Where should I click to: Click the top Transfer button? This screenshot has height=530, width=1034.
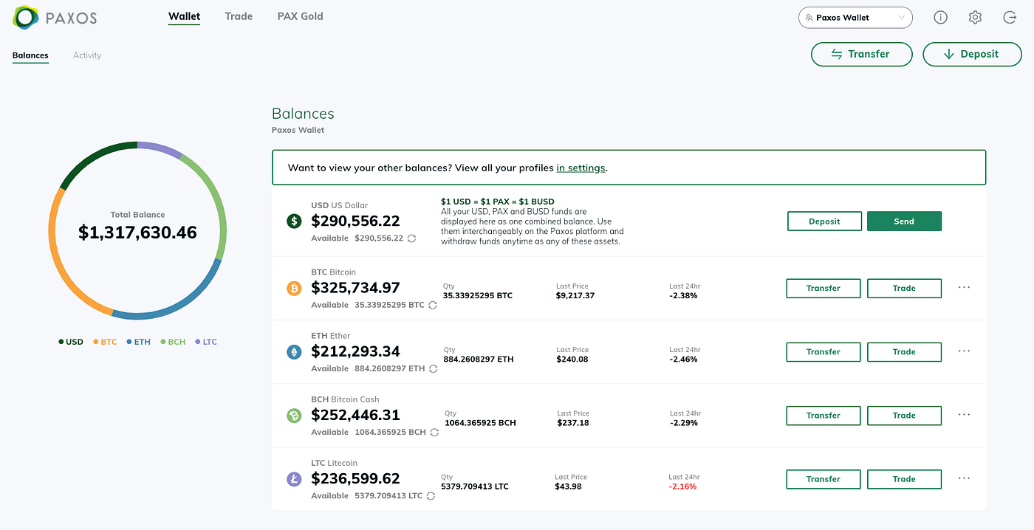click(861, 54)
